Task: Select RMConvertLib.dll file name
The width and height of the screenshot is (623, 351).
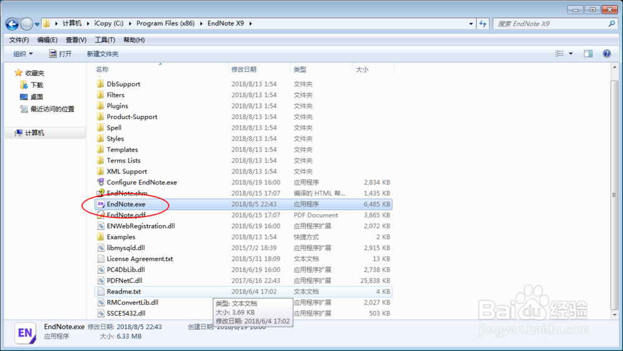Action: click(132, 302)
